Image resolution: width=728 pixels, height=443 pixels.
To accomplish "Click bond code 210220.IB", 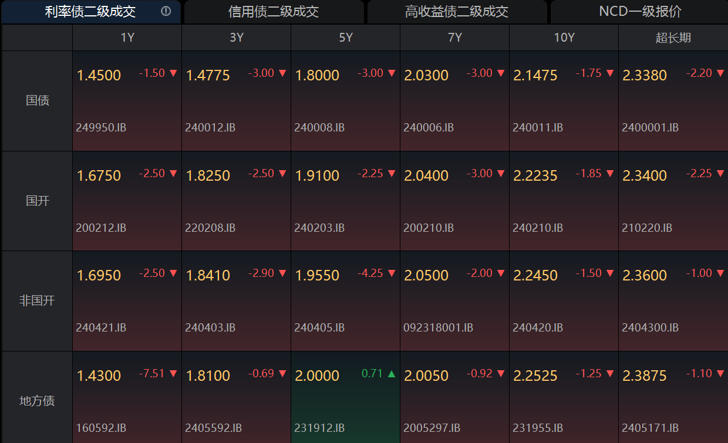I will (x=647, y=228).
